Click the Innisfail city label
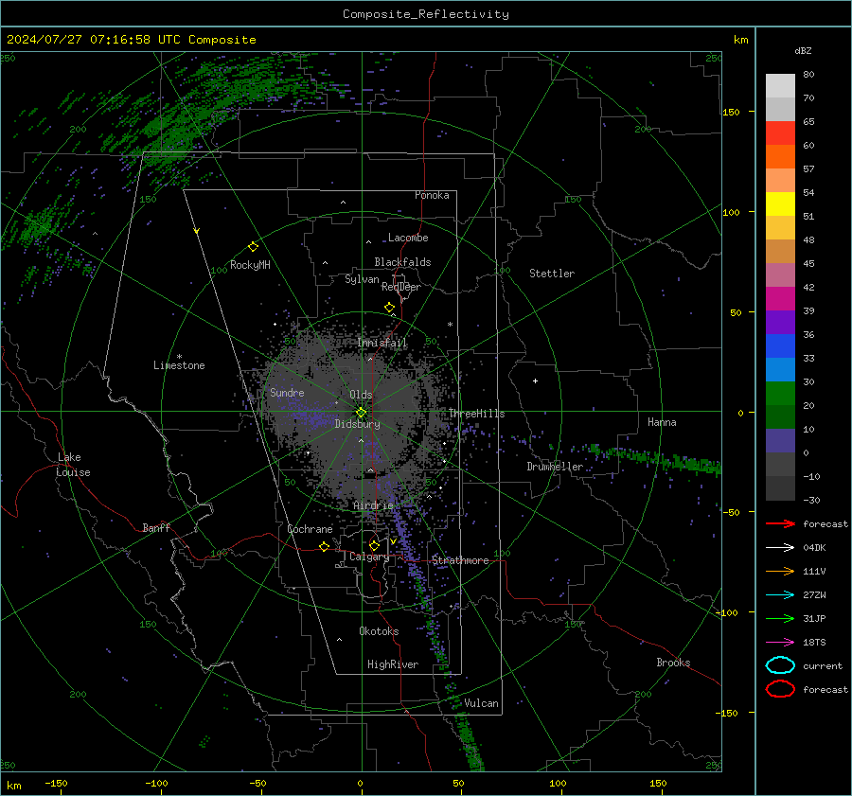This screenshot has width=852, height=796. pos(382,343)
